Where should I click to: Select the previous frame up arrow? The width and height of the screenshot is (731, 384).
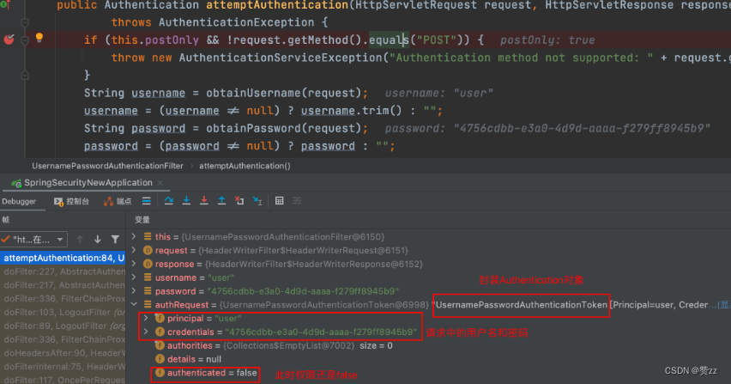pos(80,240)
